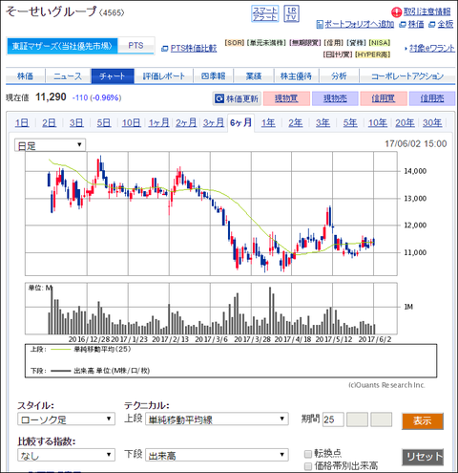
Task: Open the 評価レポート tab
Action: (x=163, y=76)
